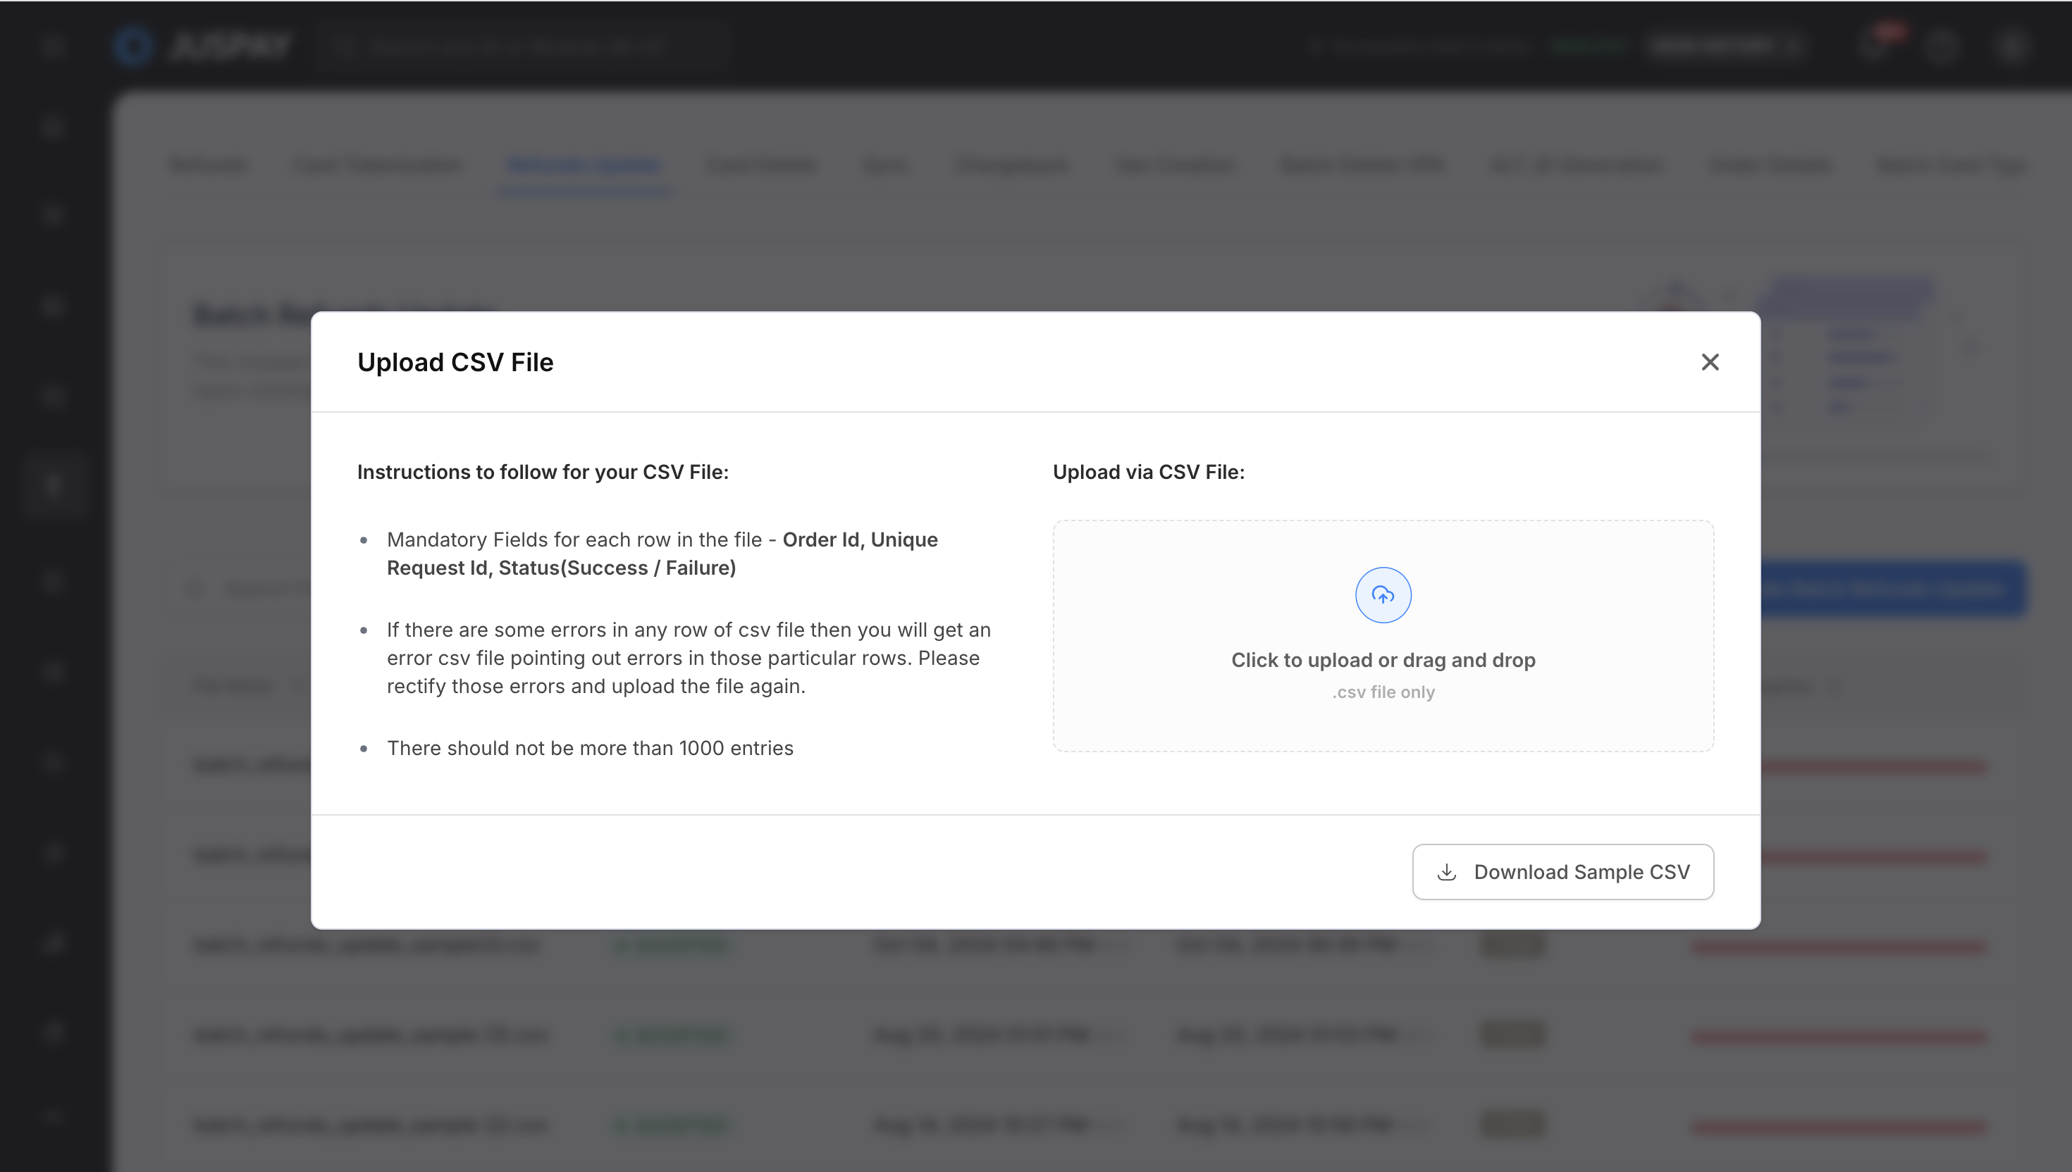Switch to the active Refunds Update tab

click(585, 166)
